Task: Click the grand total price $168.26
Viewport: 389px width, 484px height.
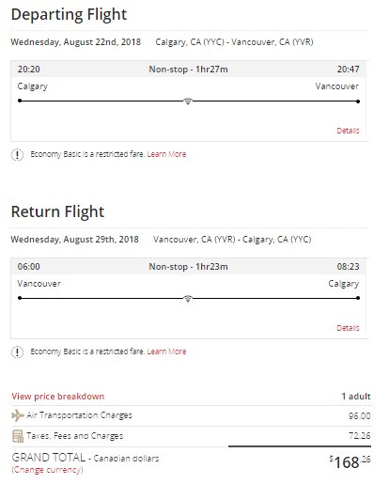Action: click(x=350, y=462)
